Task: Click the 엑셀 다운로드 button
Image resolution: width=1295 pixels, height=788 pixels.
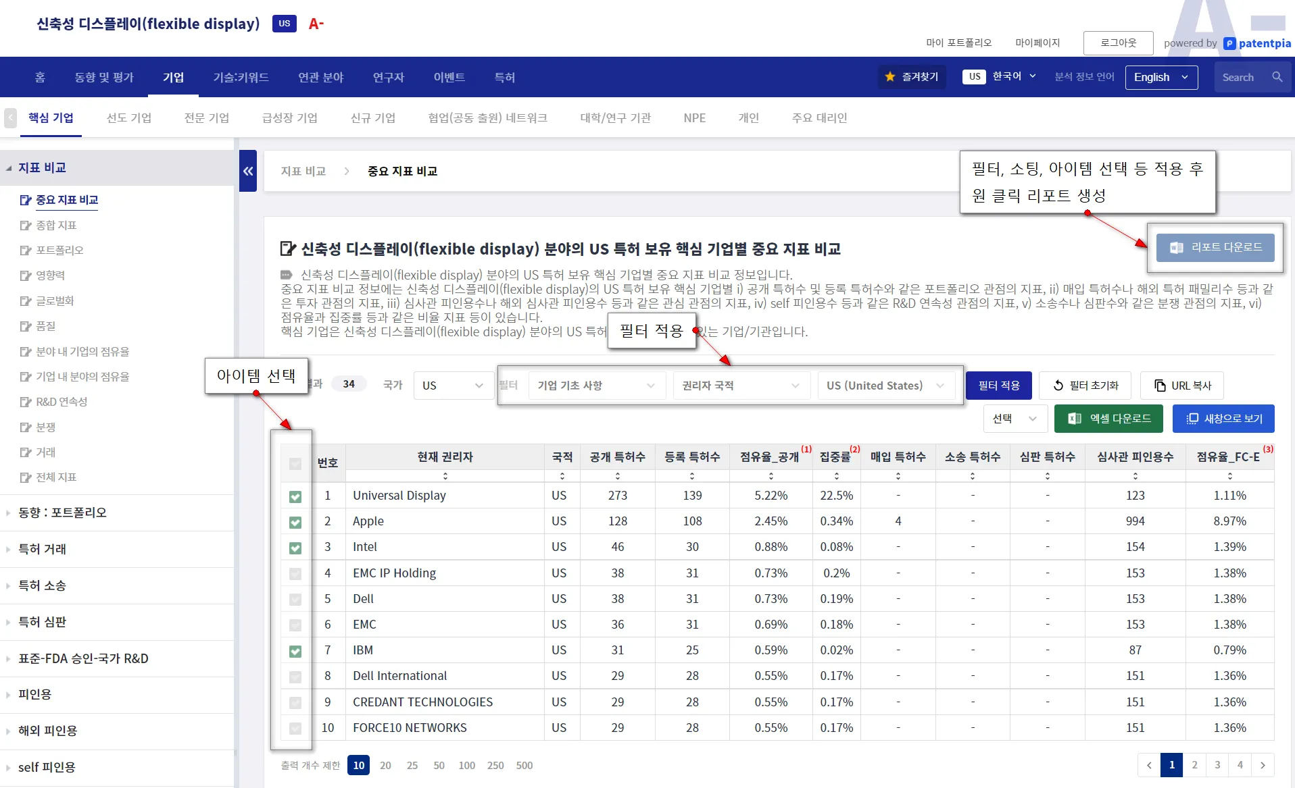Action: tap(1108, 419)
